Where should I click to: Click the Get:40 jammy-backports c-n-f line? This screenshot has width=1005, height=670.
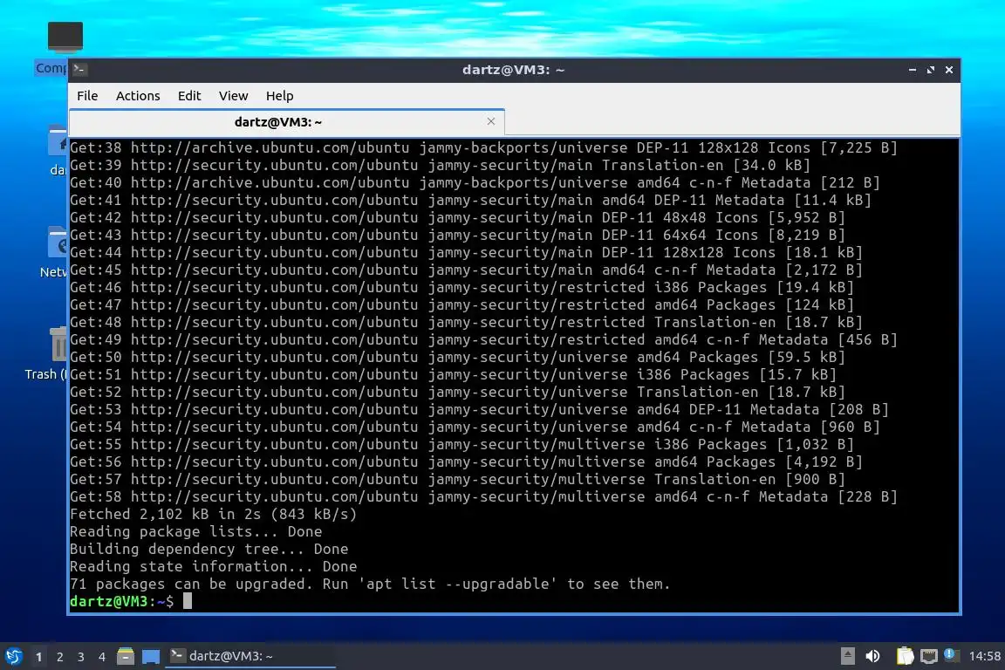(475, 182)
